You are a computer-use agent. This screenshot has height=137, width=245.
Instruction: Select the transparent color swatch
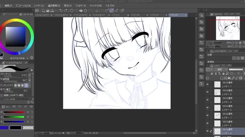(28, 127)
